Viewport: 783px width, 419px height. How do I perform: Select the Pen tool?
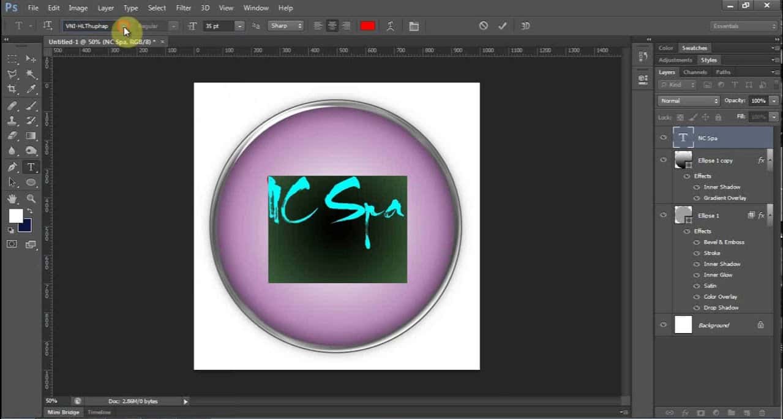[12, 167]
